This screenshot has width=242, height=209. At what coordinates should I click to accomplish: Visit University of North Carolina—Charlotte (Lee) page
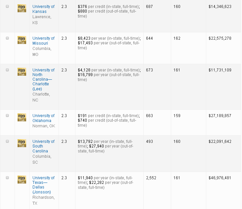coord(43,79)
